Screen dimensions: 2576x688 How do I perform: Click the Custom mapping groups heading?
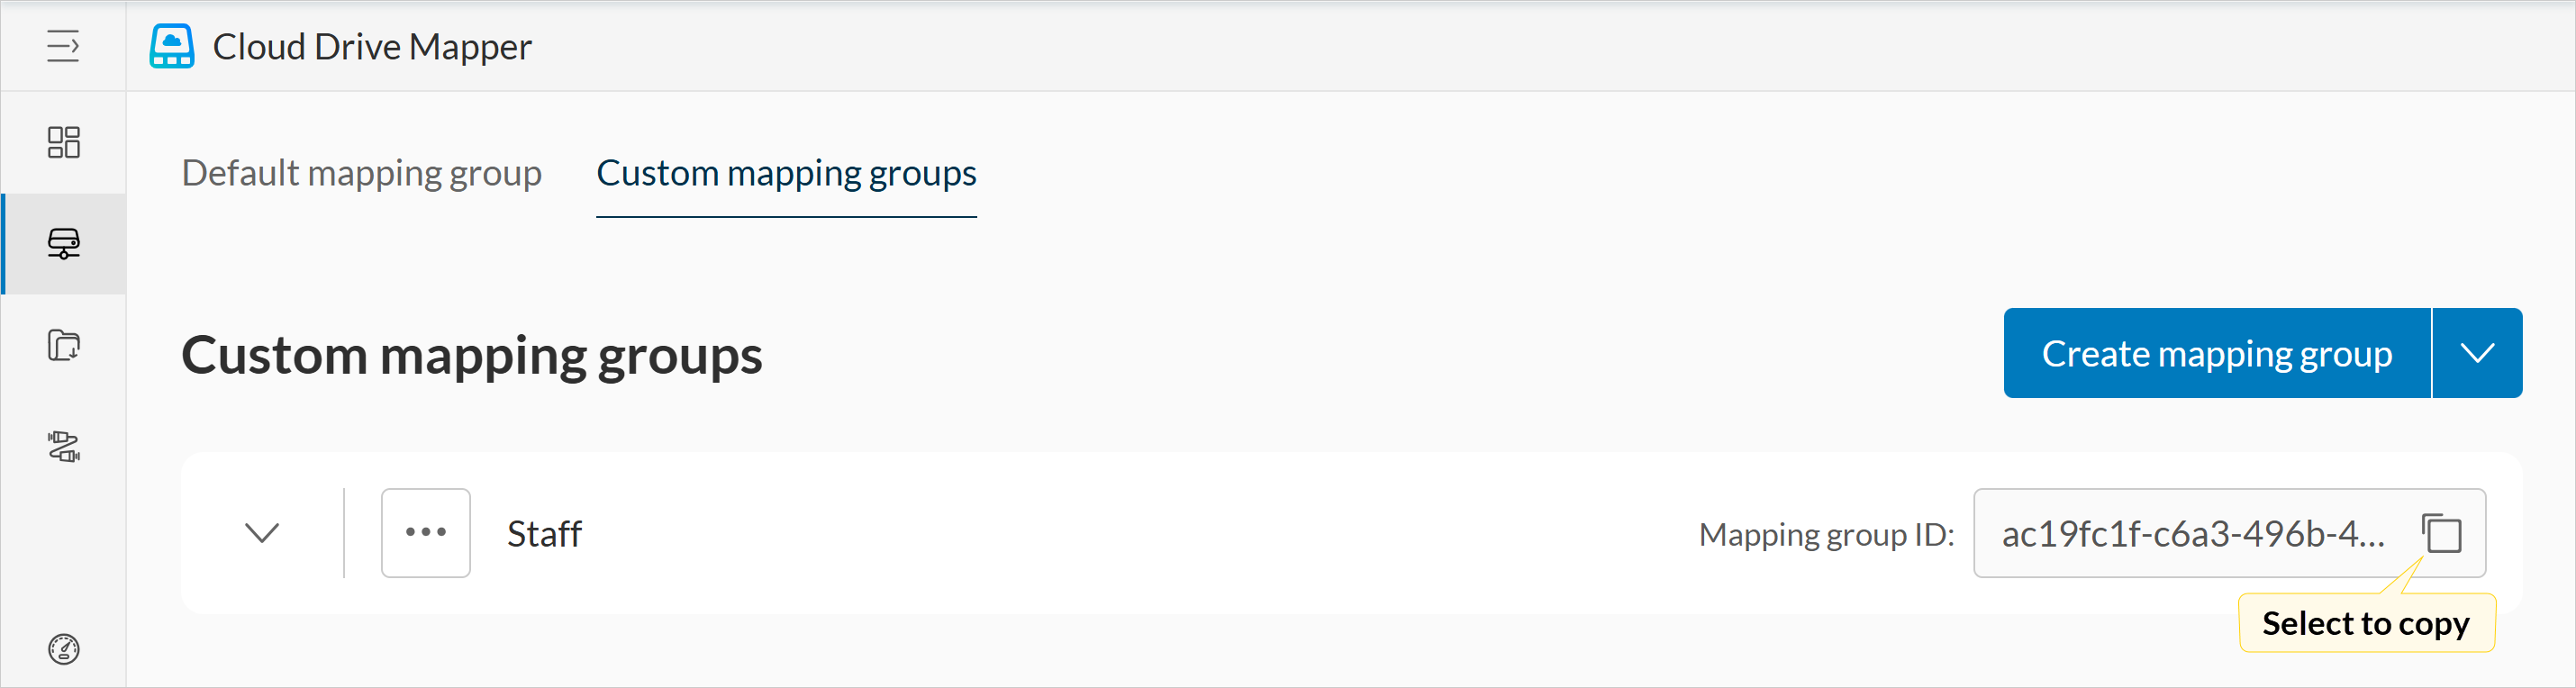472,355
